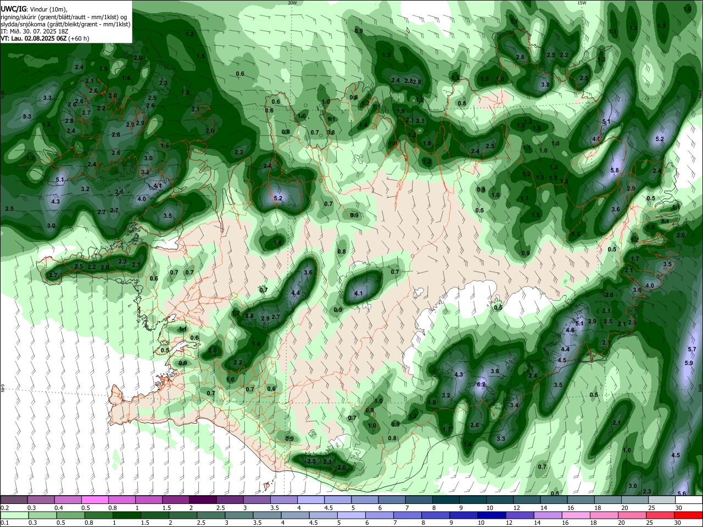Click the white 30 swatch in the upper legend row
This screenshot has height=527, width=703.
[689, 500]
